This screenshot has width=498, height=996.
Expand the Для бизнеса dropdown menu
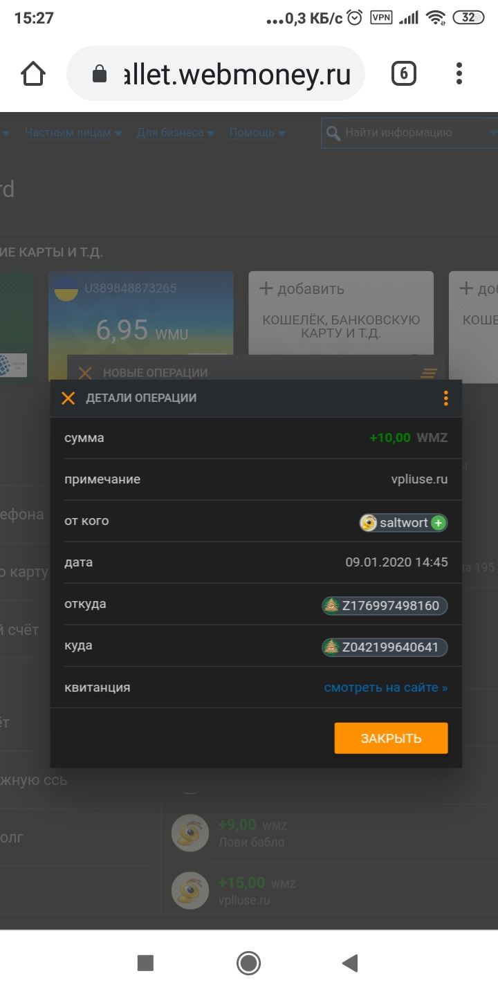(x=176, y=133)
